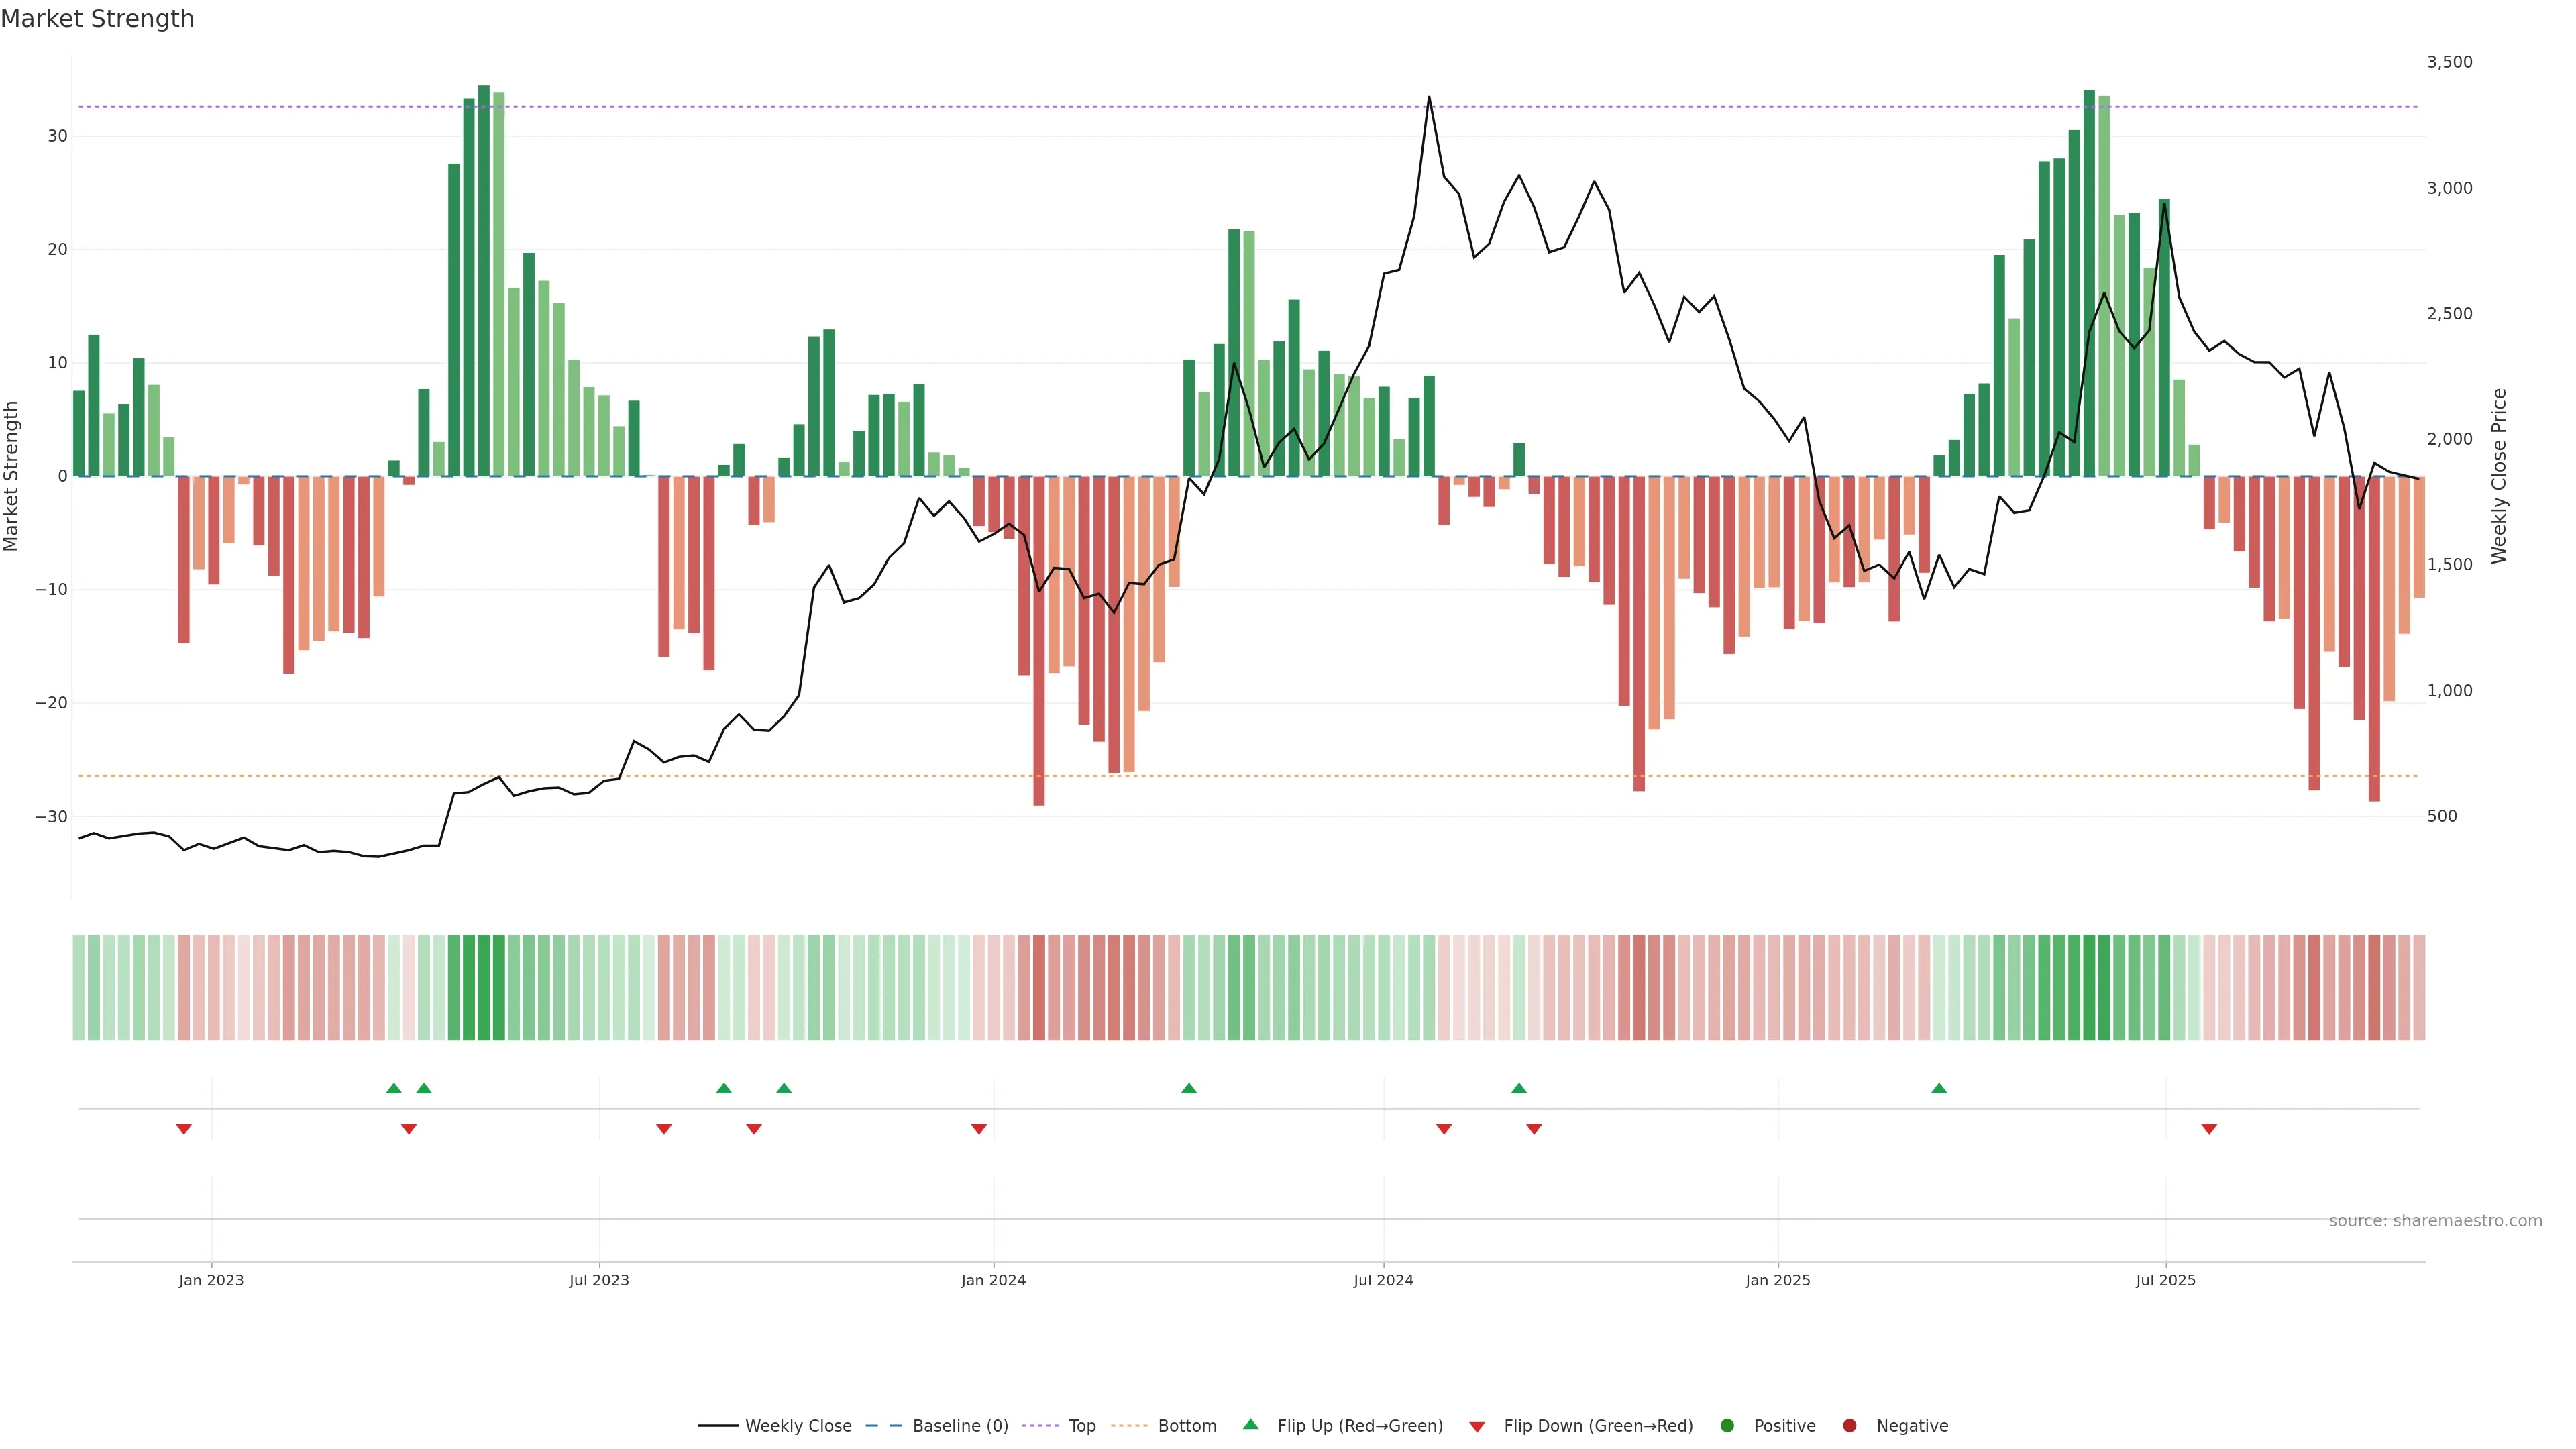
Task: Click the source: sharemaestro.com text
Action: [2435, 1221]
